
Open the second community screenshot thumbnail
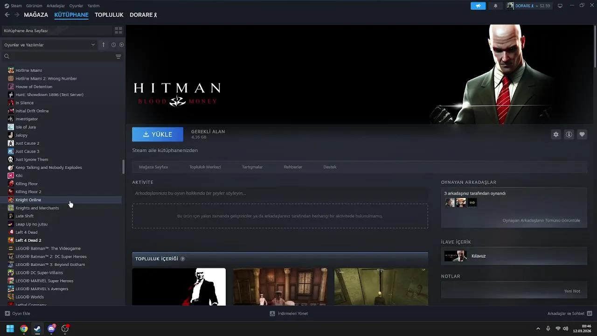[280, 287]
